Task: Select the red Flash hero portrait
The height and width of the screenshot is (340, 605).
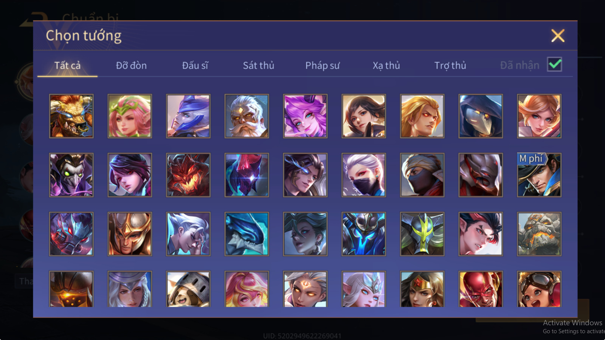Action: click(x=481, y=289)
